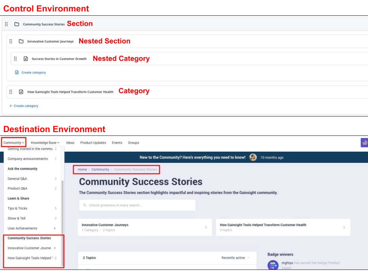
Task: Open How Gainsight Tools Helped Transform card
Action: 283,227
